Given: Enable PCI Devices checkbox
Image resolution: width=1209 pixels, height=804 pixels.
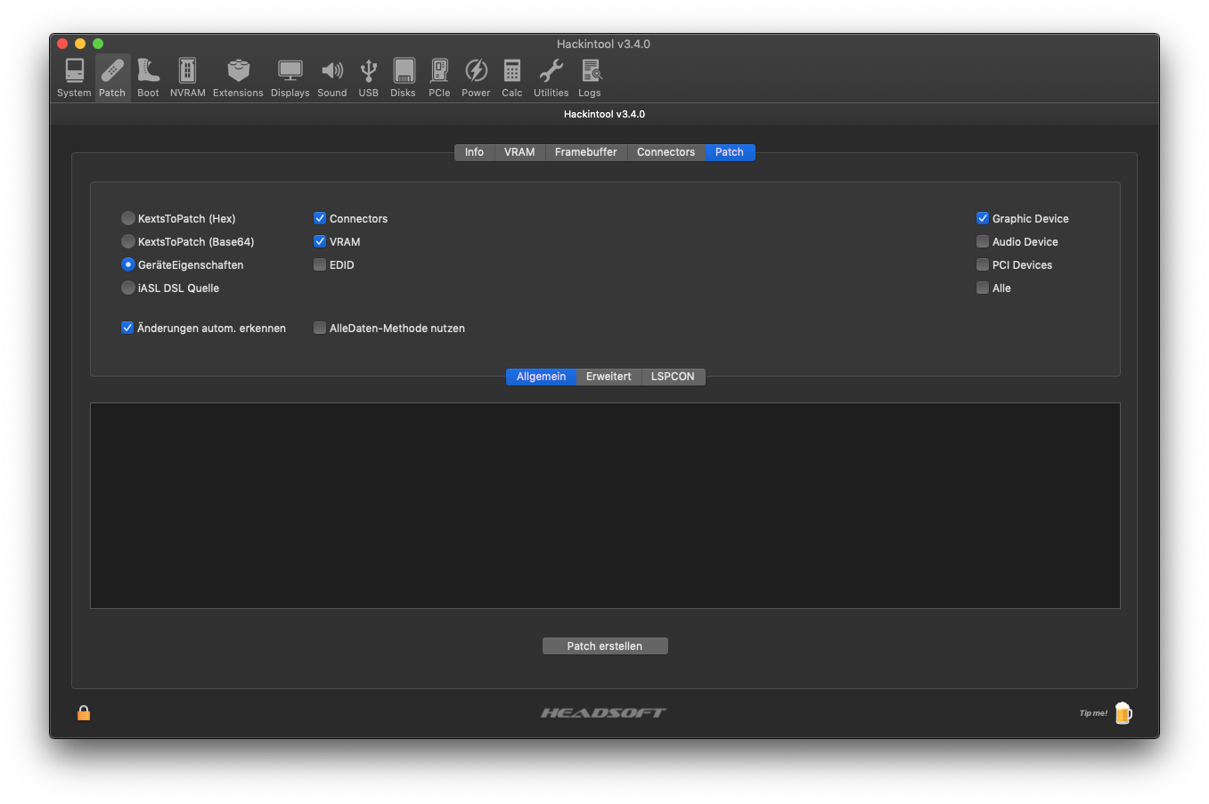Looking at the screenshot, I should 983,264.
